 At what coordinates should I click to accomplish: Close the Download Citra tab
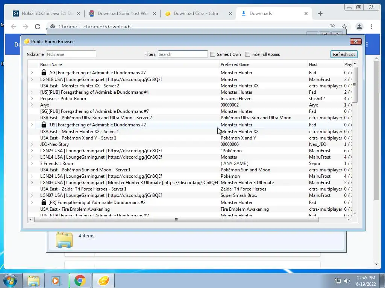point(230,13)
